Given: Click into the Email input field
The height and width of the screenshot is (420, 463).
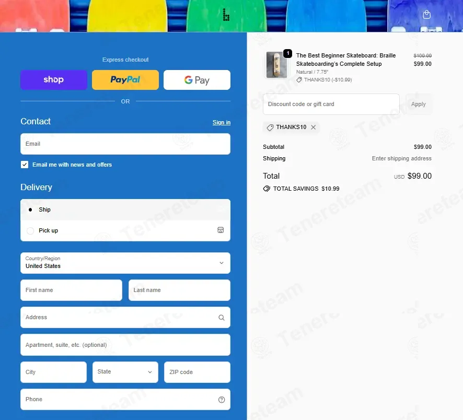Looking at the screenshot, I should (x=125, y=144).
